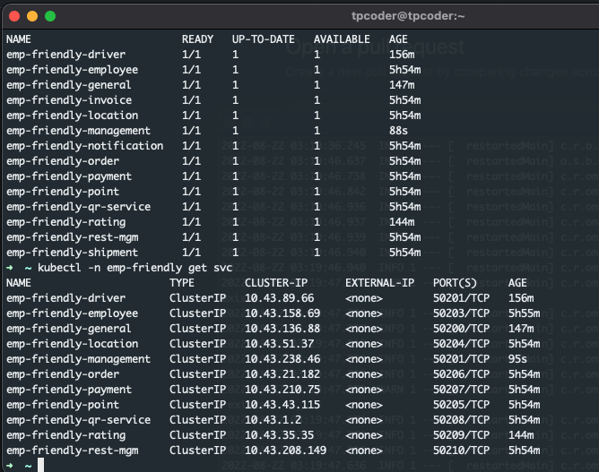
Task: Click emp-friendly-general in the deployments list
Action: coord(69,85)
